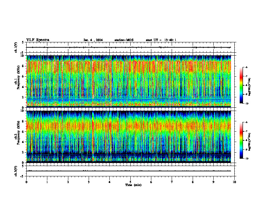The width and height of the screenshot is (264, 204).
Task: Click the ch.2 color scale's rotated units label
Action: tap(250, 142)
